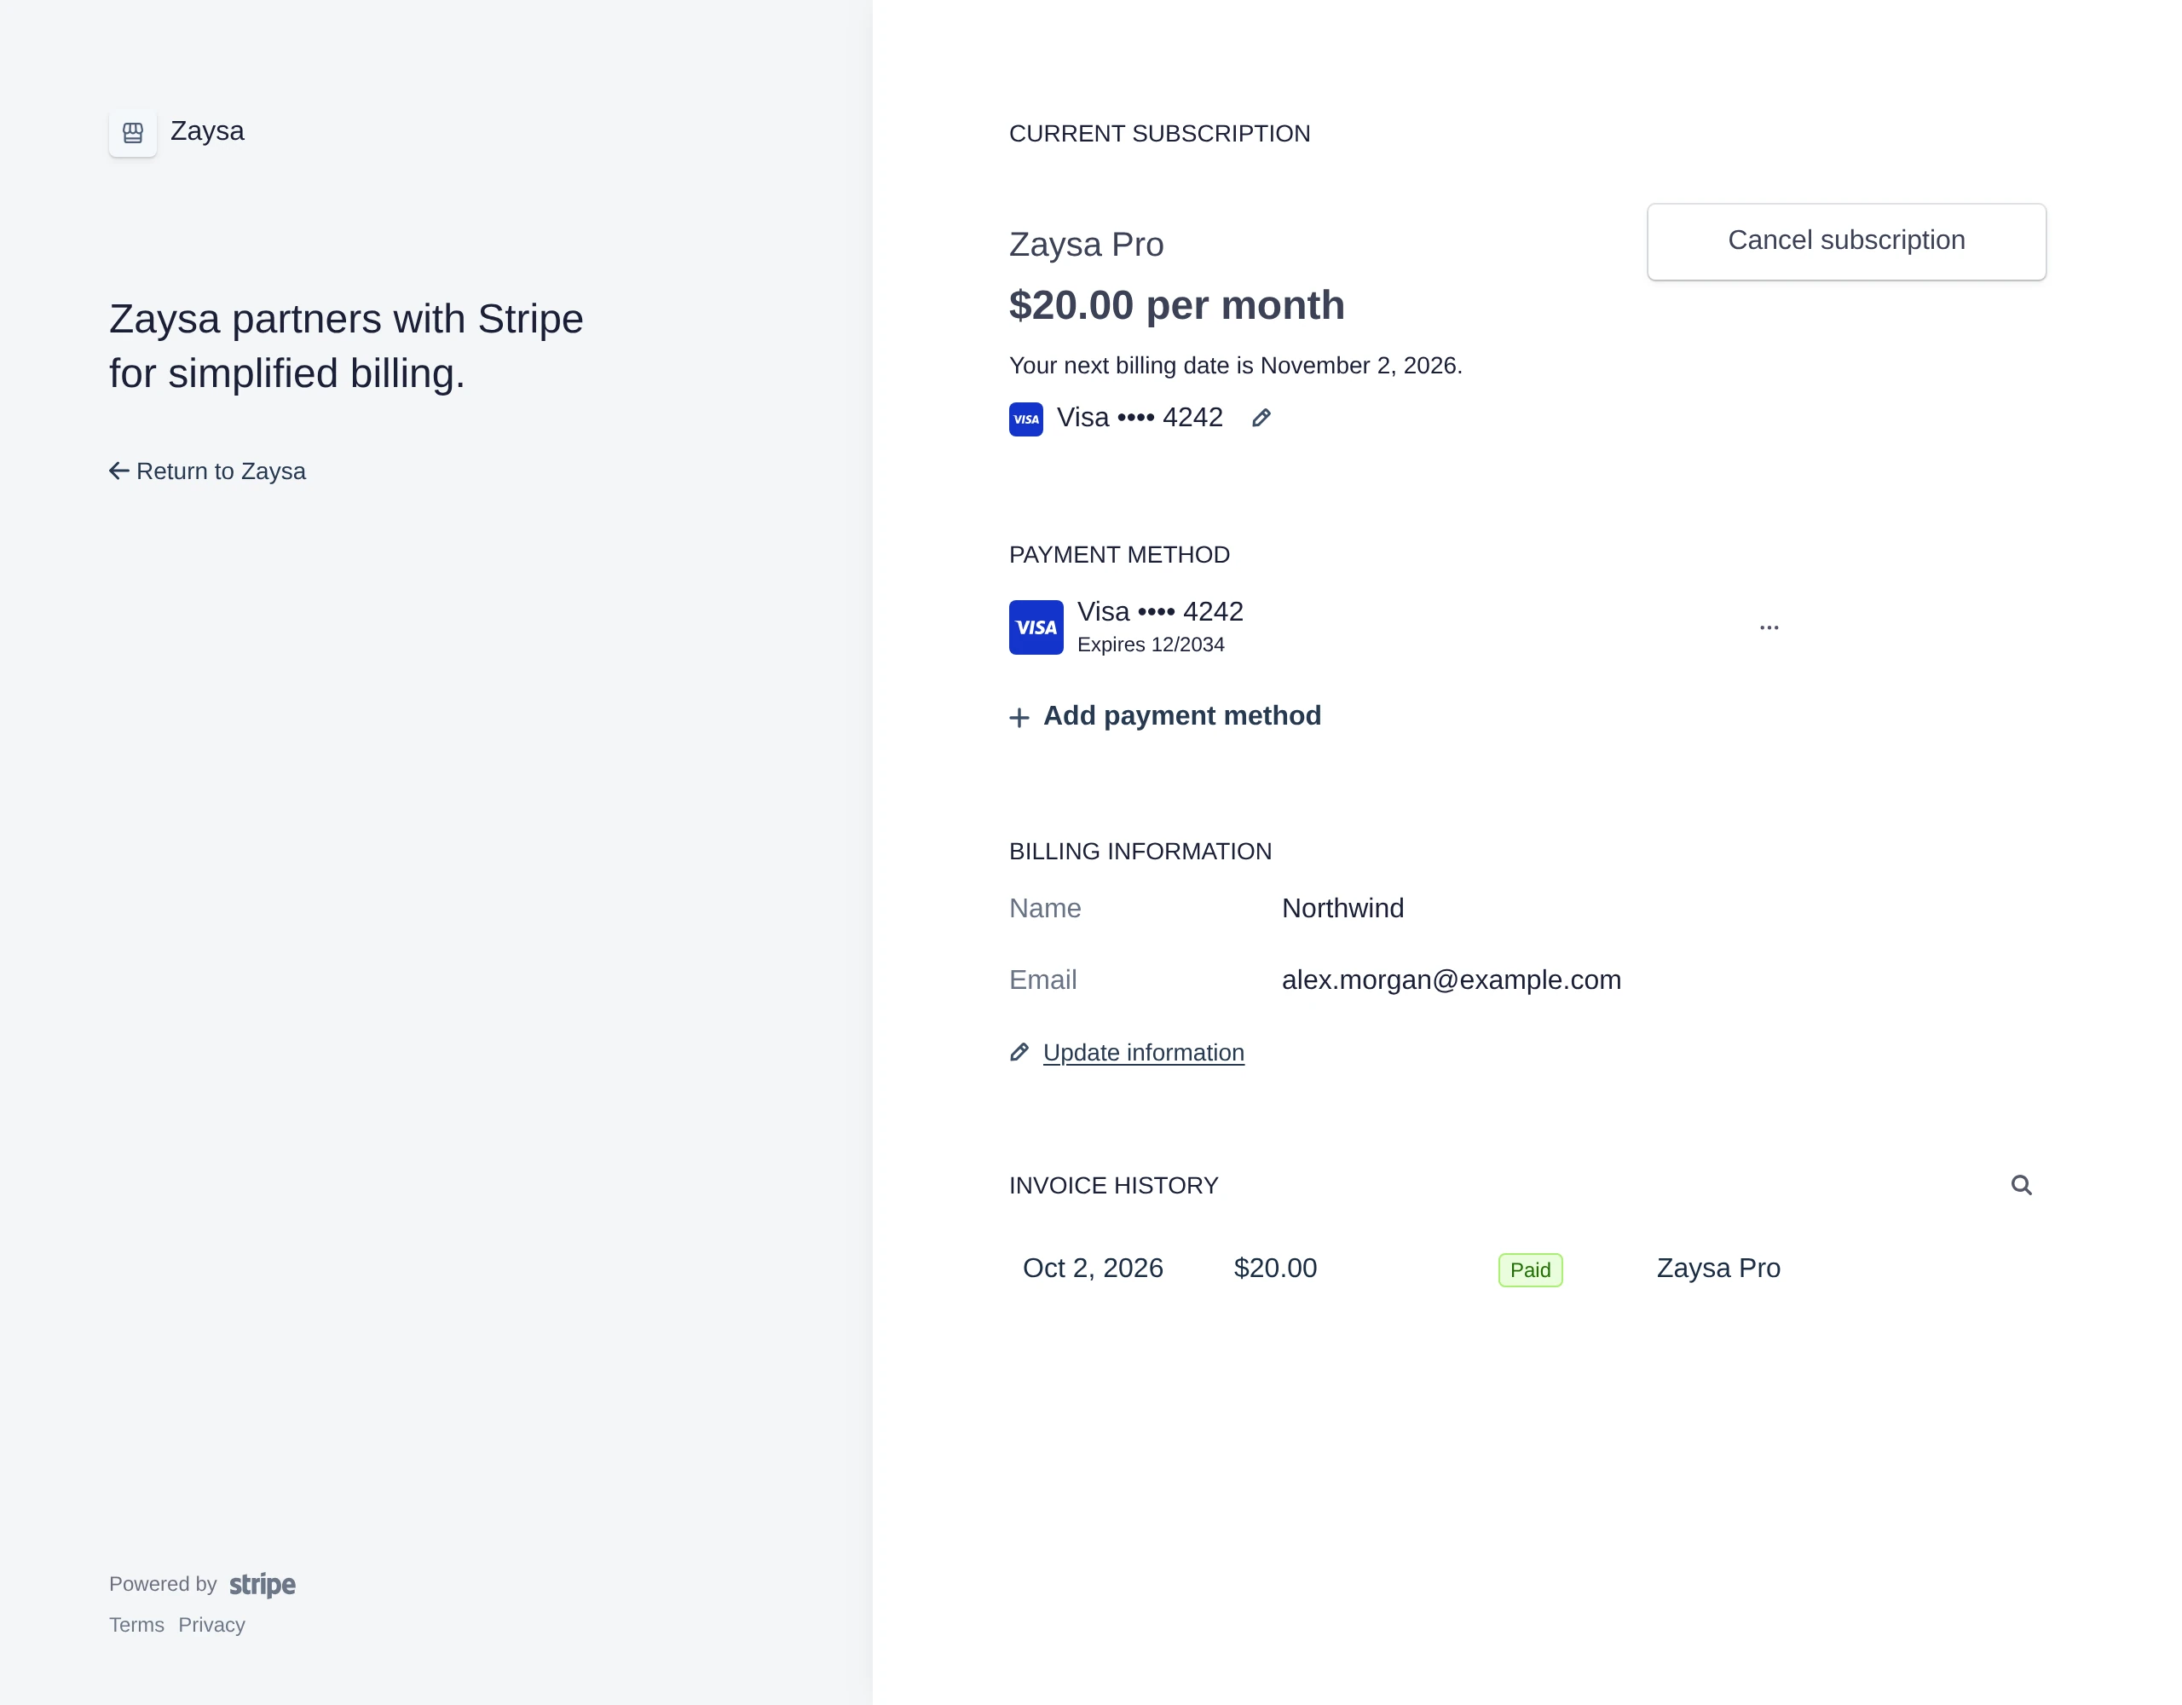This screenshot has width=2182, height=1705.
Task: Click the Zaysa store logo icon
Action: click(x=133, y=132)
